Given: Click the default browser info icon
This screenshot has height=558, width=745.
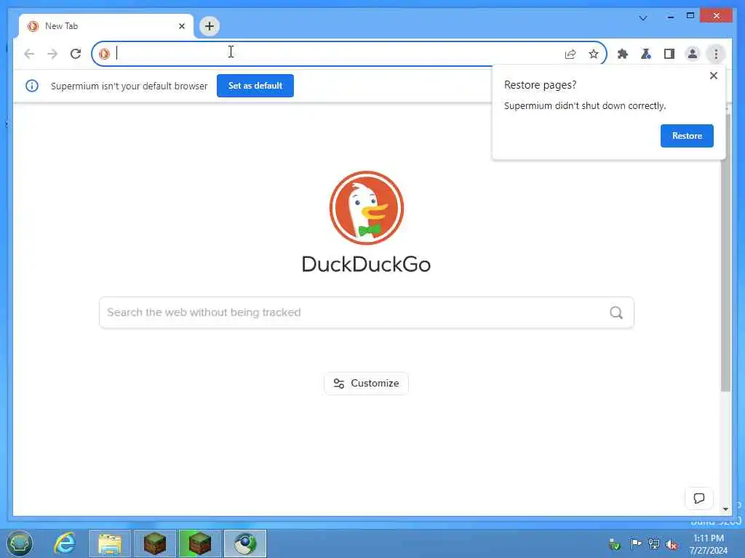Looking at the screenshot, I should pyautogui.click(x=32, y=86).
